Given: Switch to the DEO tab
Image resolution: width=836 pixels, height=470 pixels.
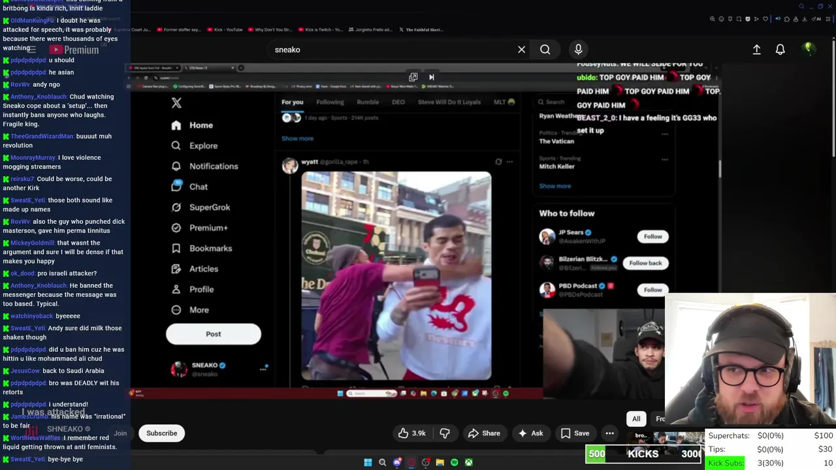Looking at the screenshot, I should click(x=398, y=102).
